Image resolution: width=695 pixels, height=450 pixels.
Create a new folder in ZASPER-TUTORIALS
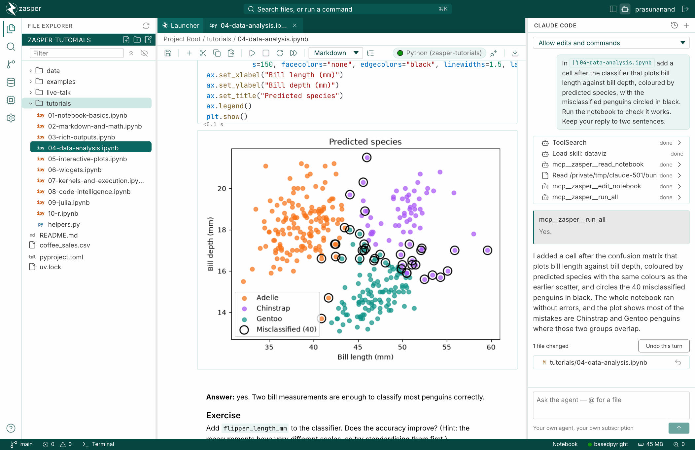pos(137,40)
